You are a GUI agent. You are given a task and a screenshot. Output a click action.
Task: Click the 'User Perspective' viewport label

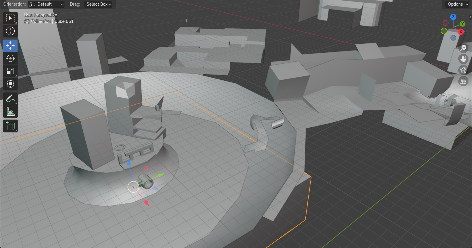pyautogui.click(x=40, y=15)
